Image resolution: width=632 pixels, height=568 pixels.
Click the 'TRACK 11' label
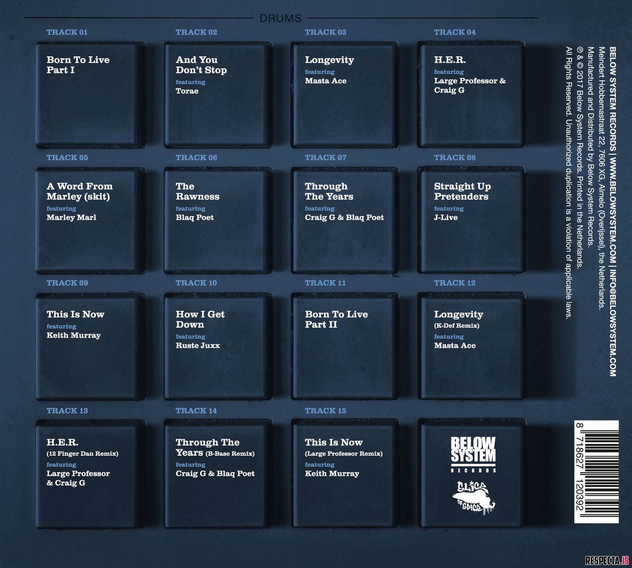[325, 283]
